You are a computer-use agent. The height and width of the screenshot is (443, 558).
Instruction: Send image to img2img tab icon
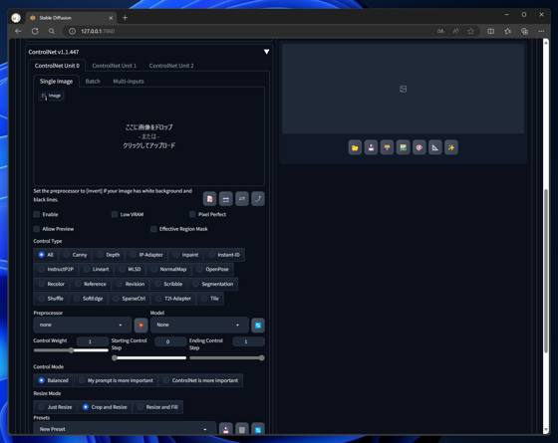tap(403, 147)
